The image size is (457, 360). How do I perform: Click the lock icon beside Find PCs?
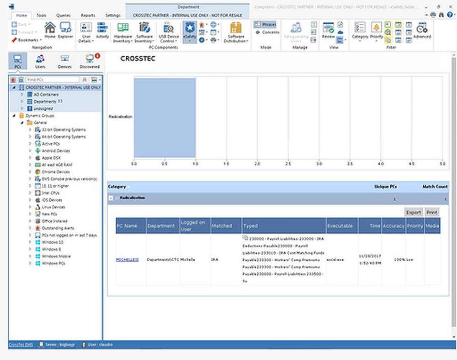coord(21,80)
